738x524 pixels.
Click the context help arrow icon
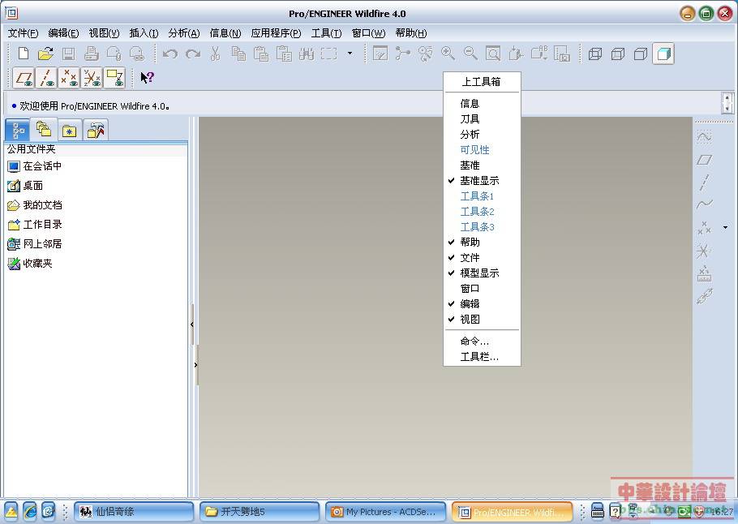point(148,77)
